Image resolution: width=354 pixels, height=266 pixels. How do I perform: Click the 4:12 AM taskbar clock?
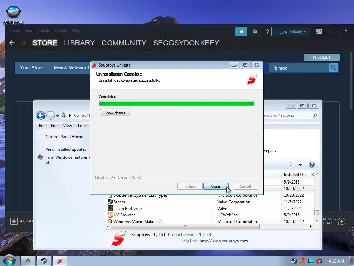click(336, 261)
